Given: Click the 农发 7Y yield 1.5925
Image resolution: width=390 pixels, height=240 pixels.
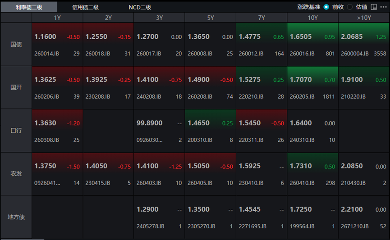Looking at the screenshot, I should coord(250,166).
